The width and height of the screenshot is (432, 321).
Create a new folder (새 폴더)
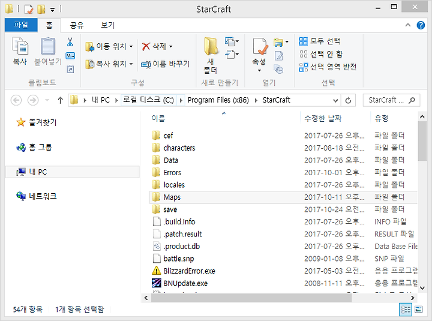click(x=211, y=55)
